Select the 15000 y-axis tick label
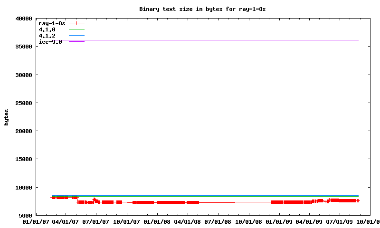Screen dimensions: 380x228 tap(22, 160)
